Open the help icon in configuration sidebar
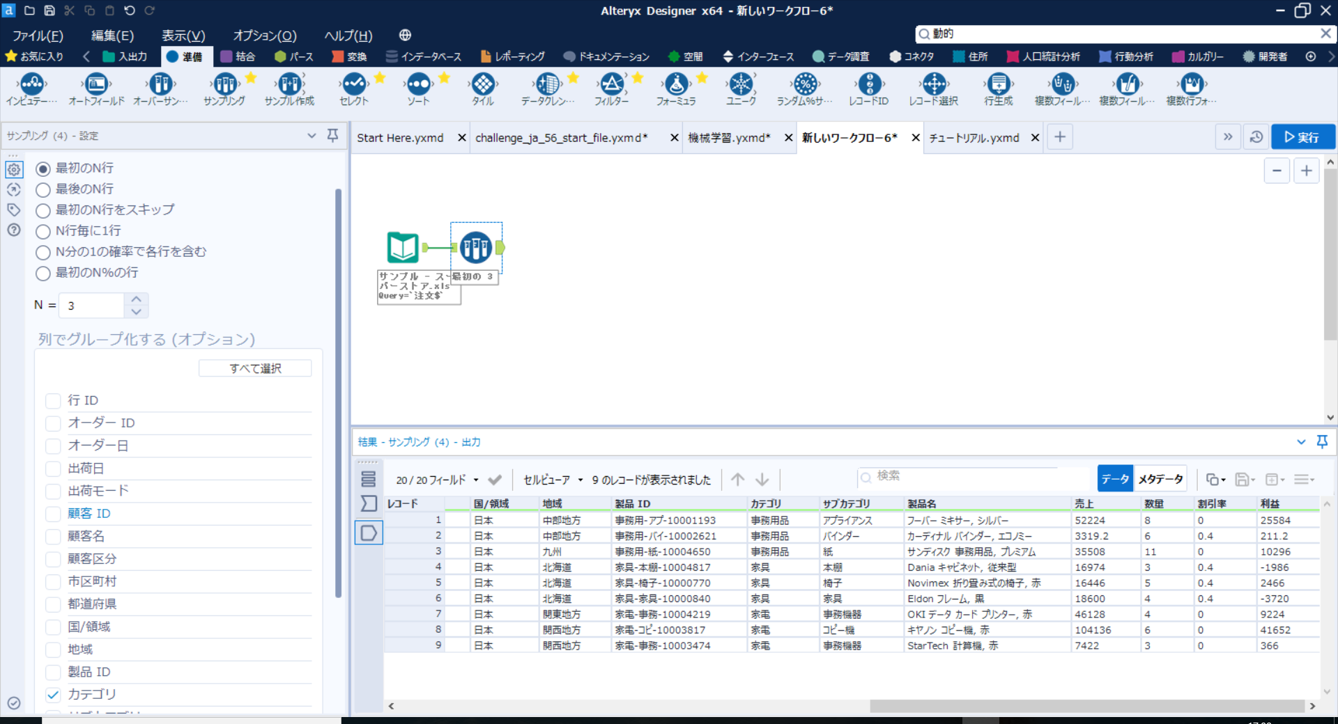1338x724 pixels. point(14,230)
